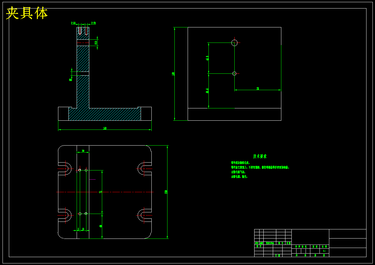
Task: Select the 75 horizontal dimension in side view
Action: coord(258,89)
